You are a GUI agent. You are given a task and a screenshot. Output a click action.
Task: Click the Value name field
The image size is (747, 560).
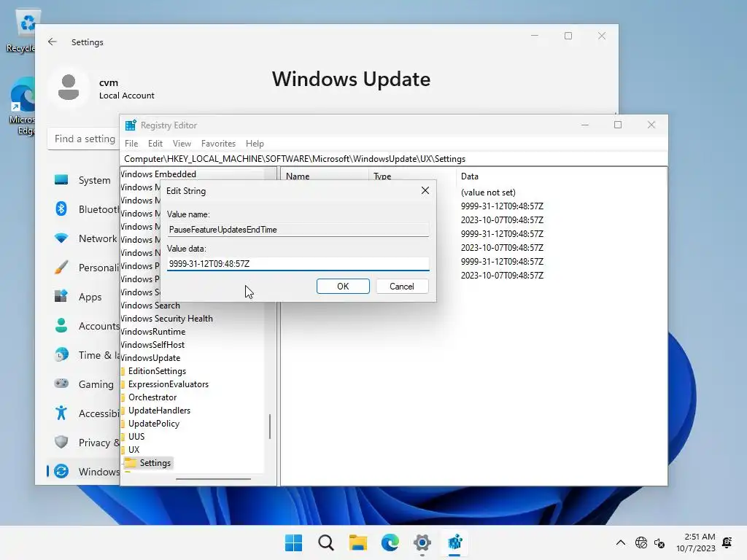point(298,230)
